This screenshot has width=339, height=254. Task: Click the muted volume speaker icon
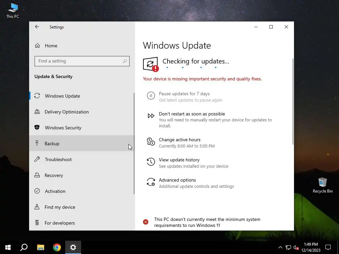click(x=296, y=247)
